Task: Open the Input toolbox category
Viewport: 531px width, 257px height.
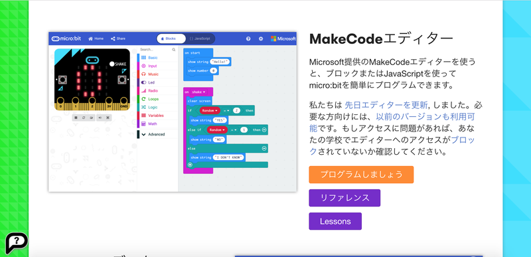Action: tap(157, 66)
